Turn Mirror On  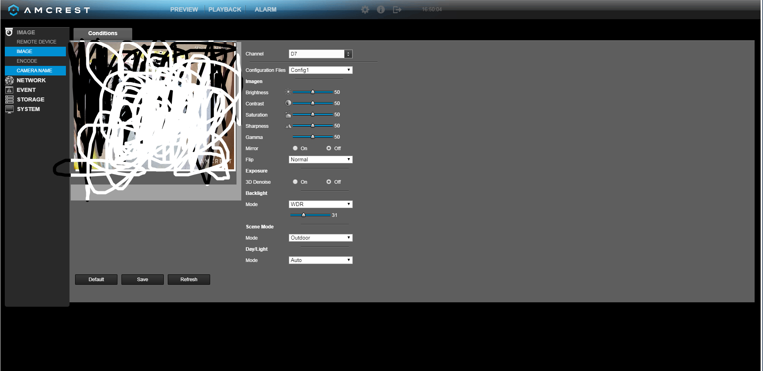pos(295,148)
